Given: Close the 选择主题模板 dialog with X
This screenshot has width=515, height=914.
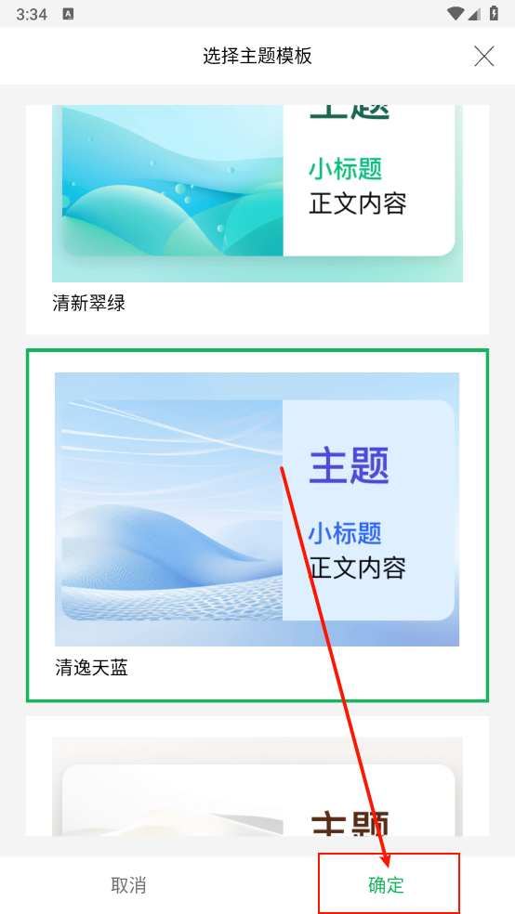Looking at the screenshot, I should coord(484,57).
